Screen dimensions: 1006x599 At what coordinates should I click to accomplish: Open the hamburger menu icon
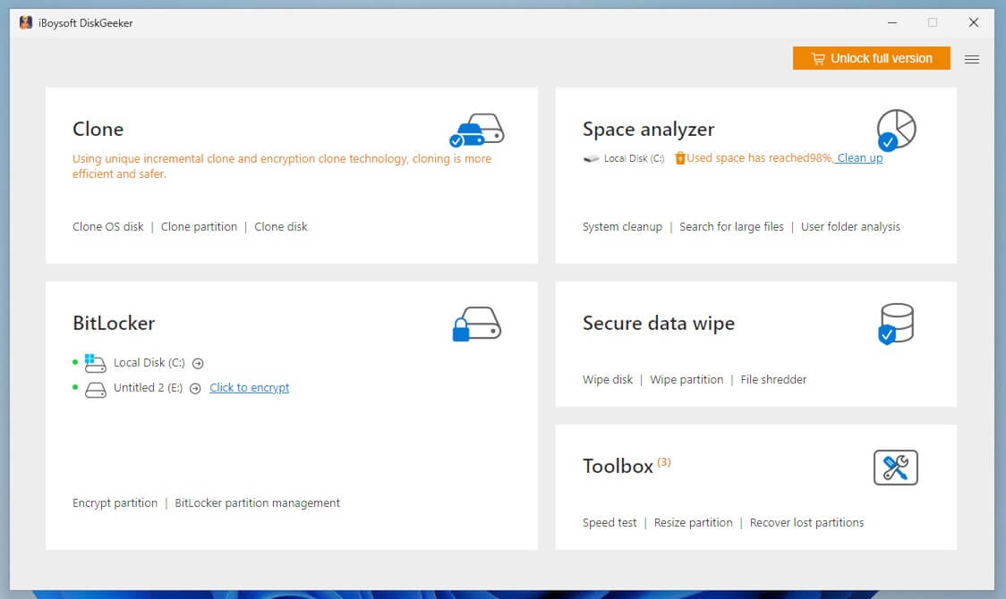pos(972,60)
